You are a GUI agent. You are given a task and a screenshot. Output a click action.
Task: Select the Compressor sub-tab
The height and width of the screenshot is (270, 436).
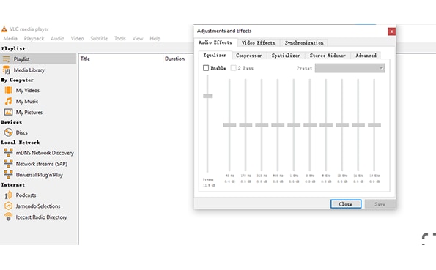coord(249,56)
